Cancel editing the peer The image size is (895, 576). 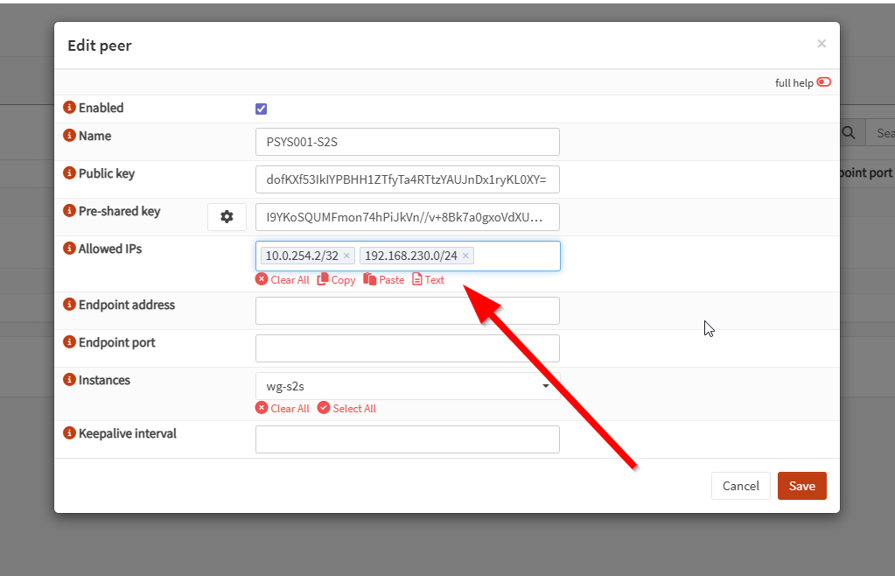740,486
